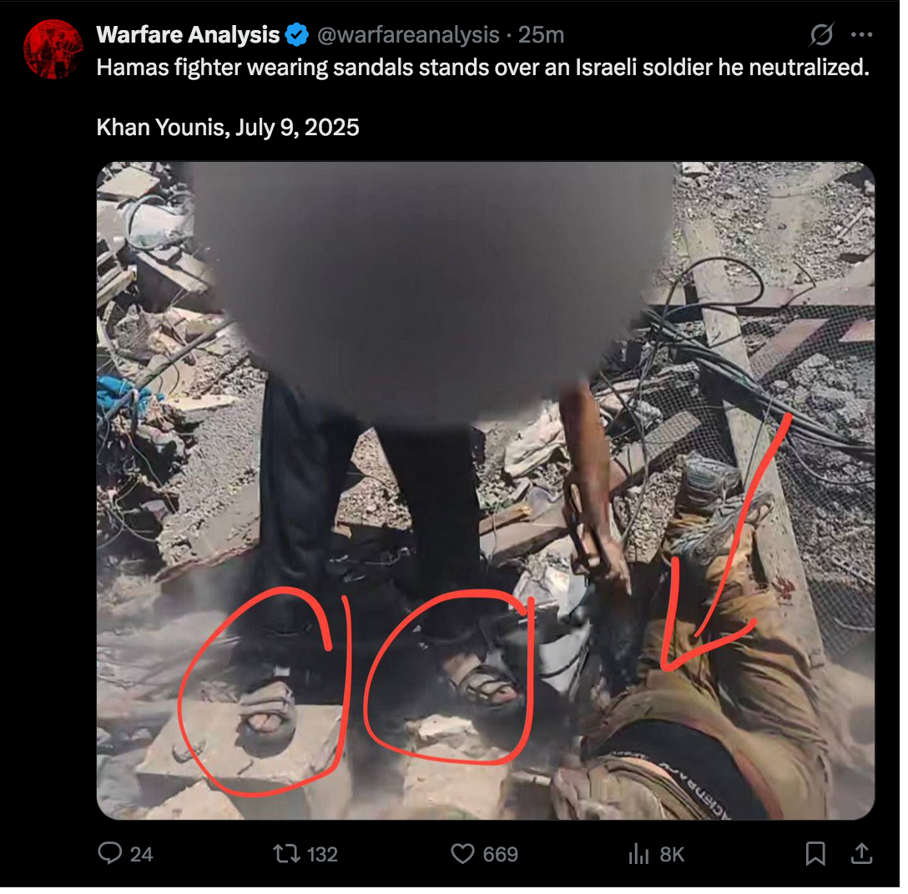Click the Khan Younis, July 9, 2025 line

point(228,128)
